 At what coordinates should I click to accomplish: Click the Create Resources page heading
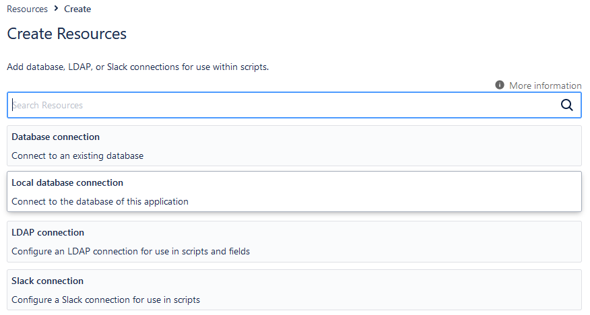(x=67, y=34)
